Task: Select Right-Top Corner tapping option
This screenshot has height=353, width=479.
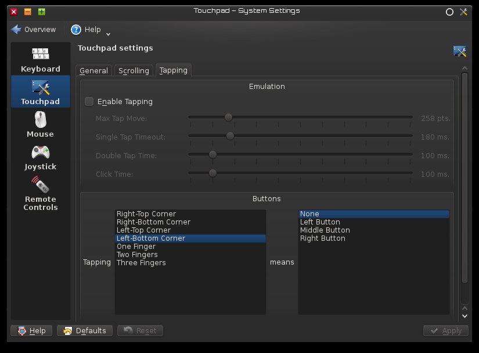Action: click(x=146, y=214)
